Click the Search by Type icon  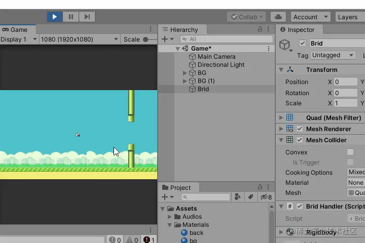(x=237, y=197)
